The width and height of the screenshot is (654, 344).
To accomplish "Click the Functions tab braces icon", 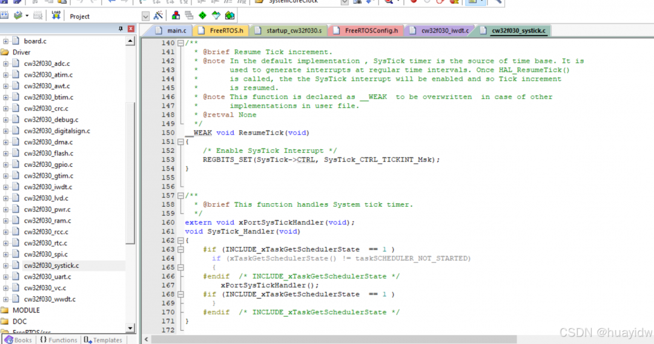I will pos(44,340).
